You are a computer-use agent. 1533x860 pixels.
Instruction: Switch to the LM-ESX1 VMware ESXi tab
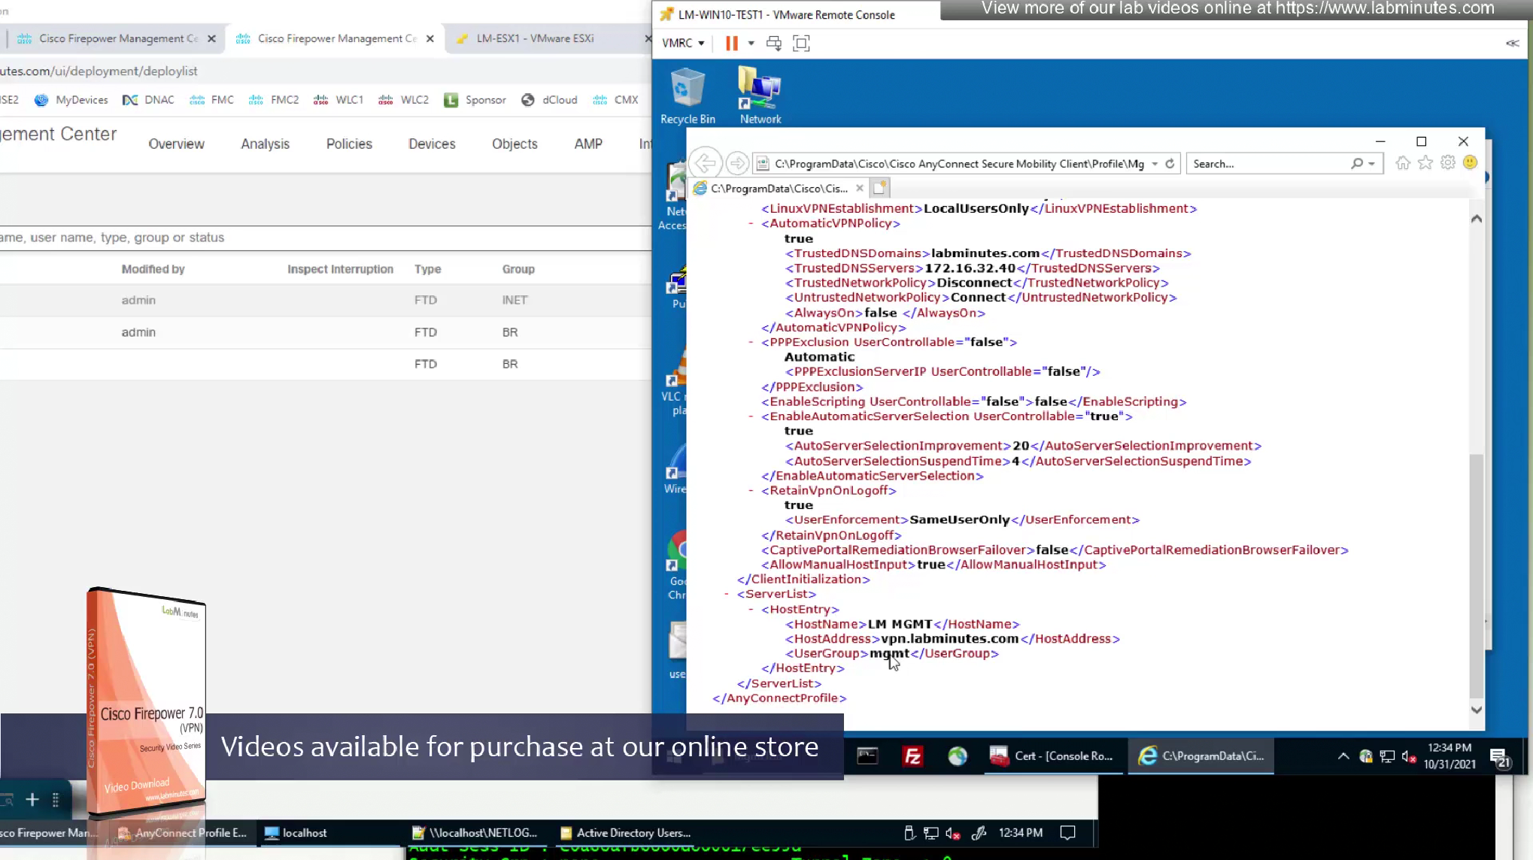[x=535, y=38]
